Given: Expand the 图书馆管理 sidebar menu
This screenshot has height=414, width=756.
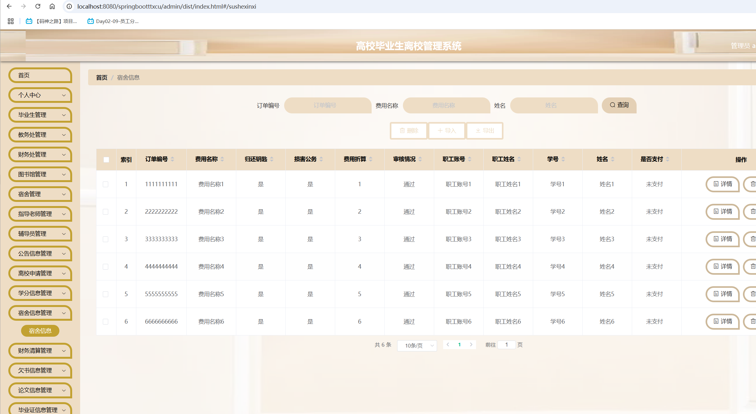Looking at the screenshot, I should [x=40, y=174].
